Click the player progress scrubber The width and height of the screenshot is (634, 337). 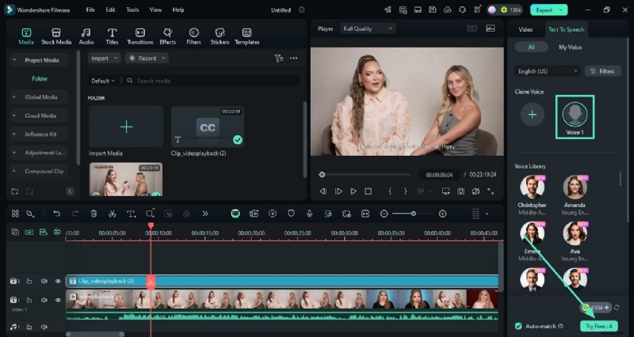322,175
